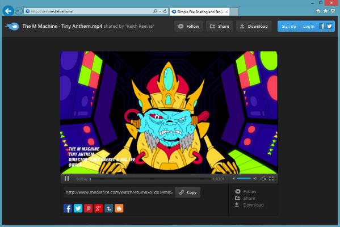Image resolution: width=340 pixels, height=227 pixels.
Task: Click the address bar search magnifier icon
Action: (x=155, y=11)
